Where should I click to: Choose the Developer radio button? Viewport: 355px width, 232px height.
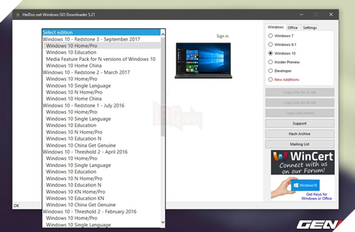[x=270, y=71]
